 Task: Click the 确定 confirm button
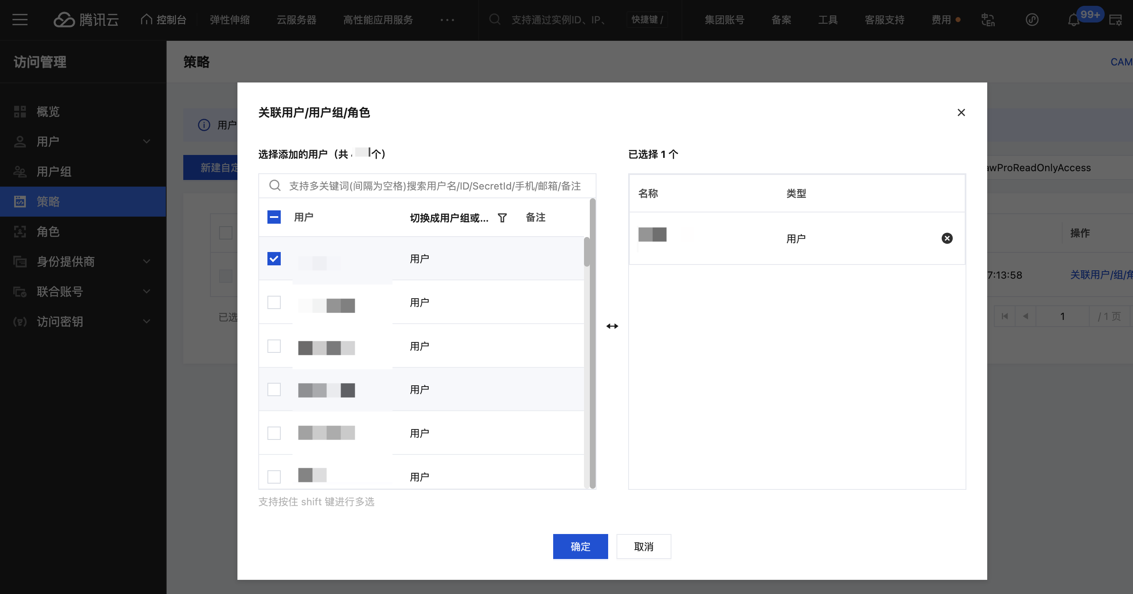pyautogui.click(x=580, y=547)
